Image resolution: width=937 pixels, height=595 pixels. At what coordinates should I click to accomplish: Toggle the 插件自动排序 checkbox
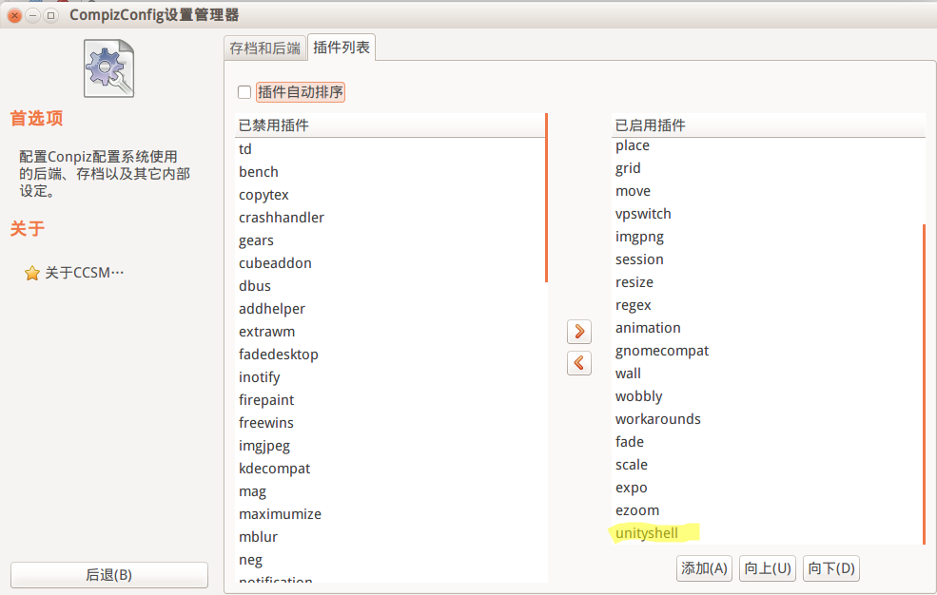click(244, 92)
